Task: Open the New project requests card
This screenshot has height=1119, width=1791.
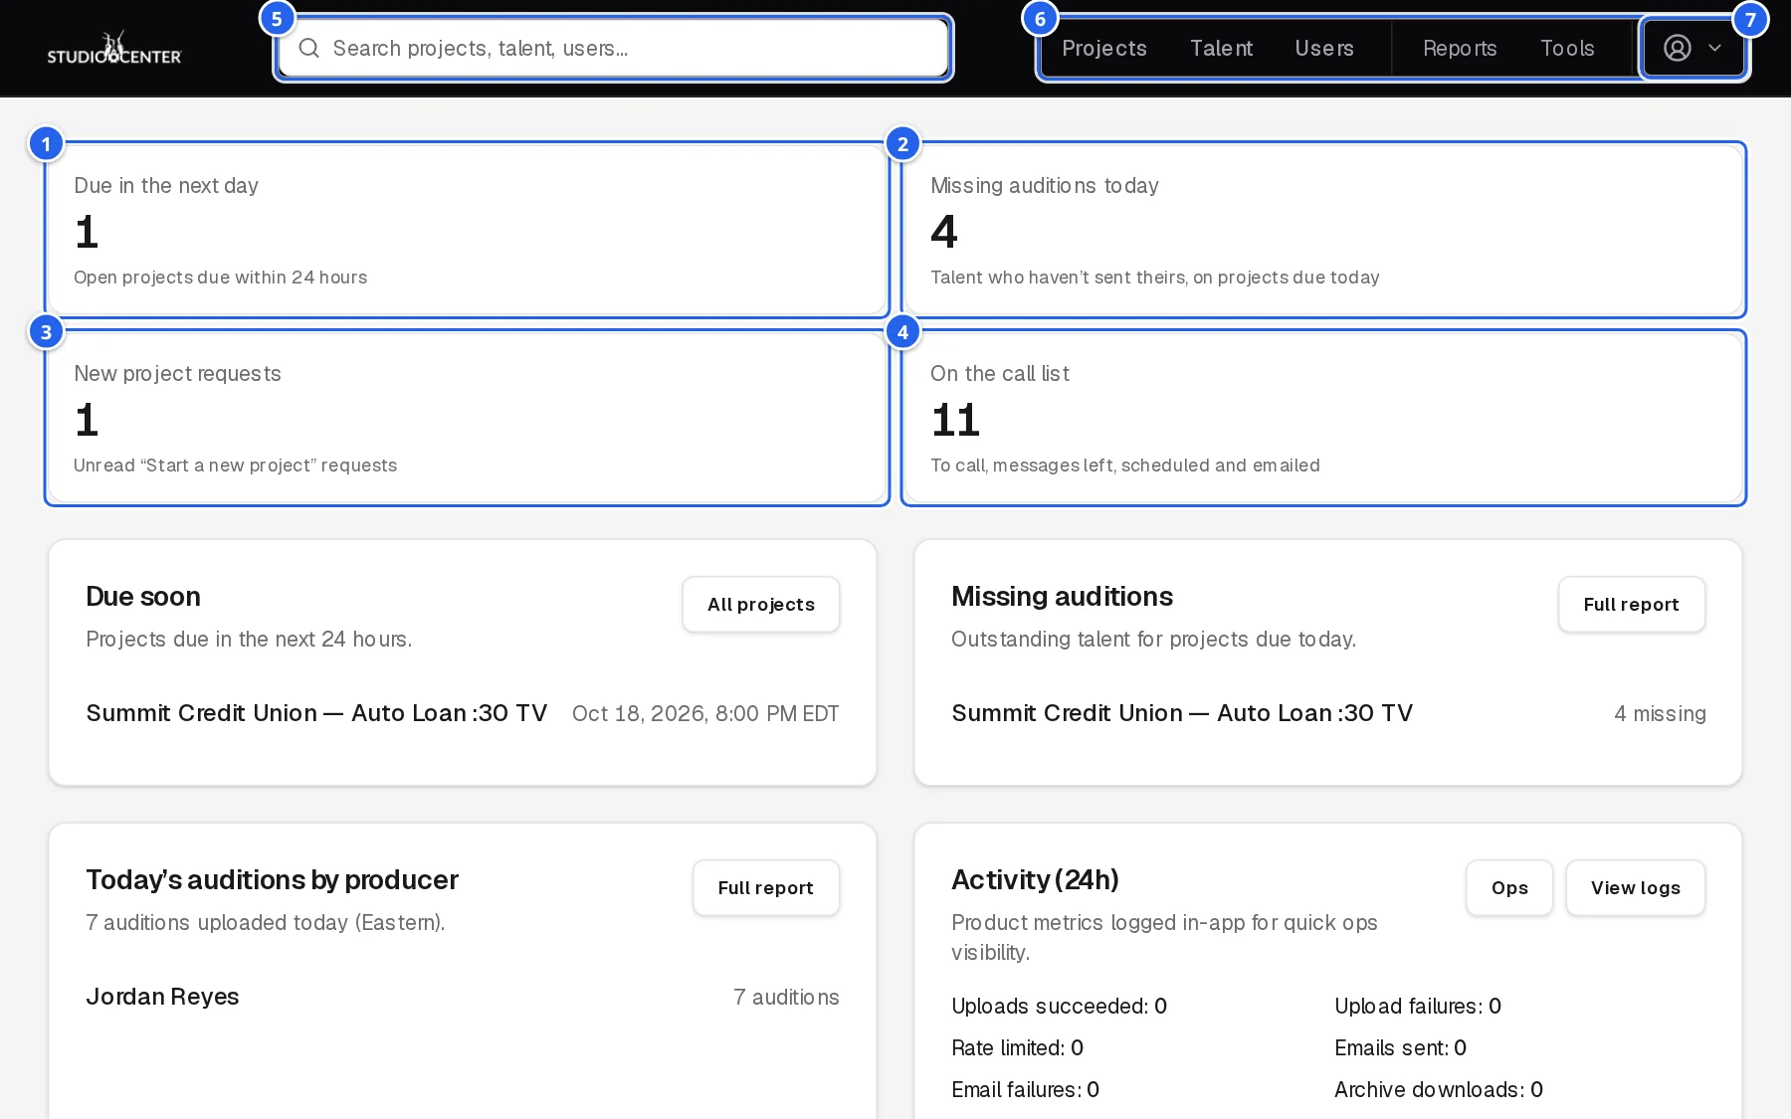Action: click(467, 418)
